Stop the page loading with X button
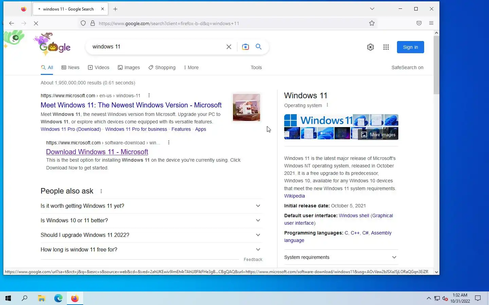Image resolution: width=489 pixels, height=305 pixels. (36, 23)
